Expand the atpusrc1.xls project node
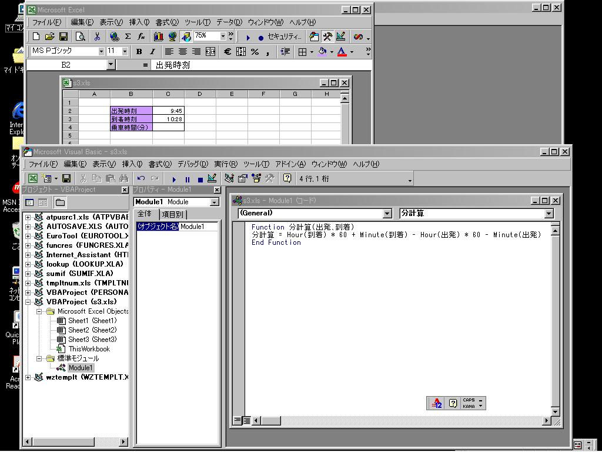The image size is (602, 452). (28, 217)
